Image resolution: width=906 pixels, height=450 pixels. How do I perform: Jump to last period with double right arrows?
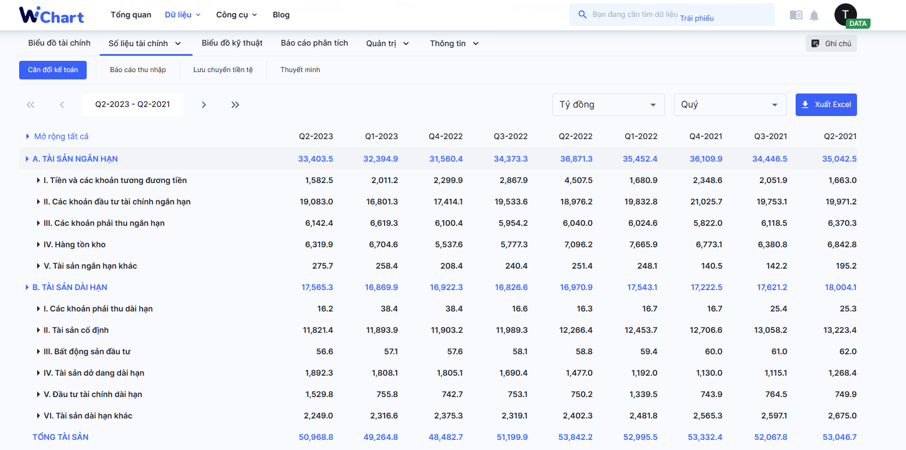(x=235, y=105)
